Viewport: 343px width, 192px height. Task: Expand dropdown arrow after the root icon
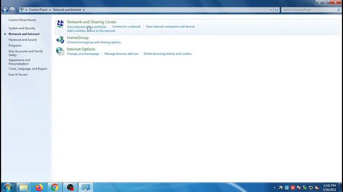pos(26,10)
